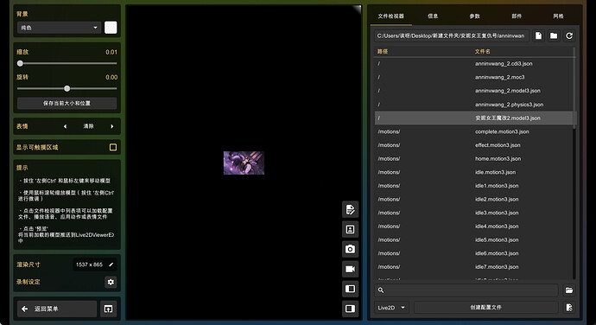This screenshot has height=325, width=596.
Task: Click the file path input field
Action: coord(451,35)
